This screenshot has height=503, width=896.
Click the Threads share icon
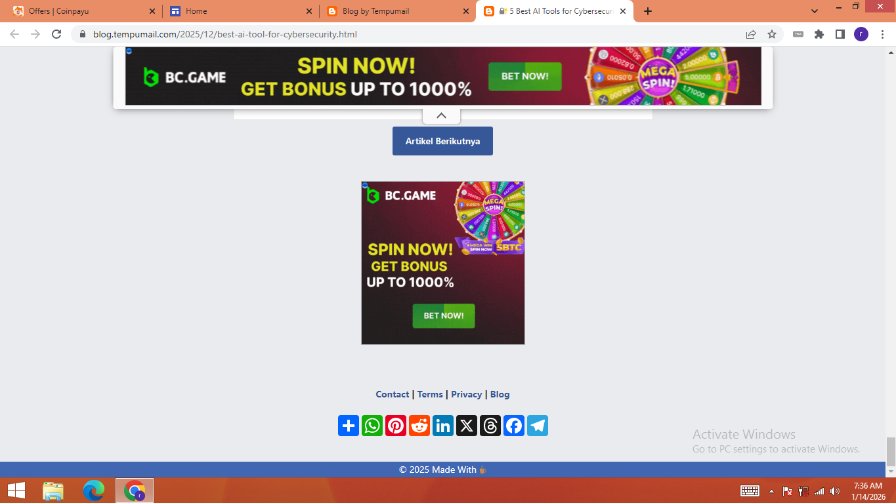(x=490, y=426)
